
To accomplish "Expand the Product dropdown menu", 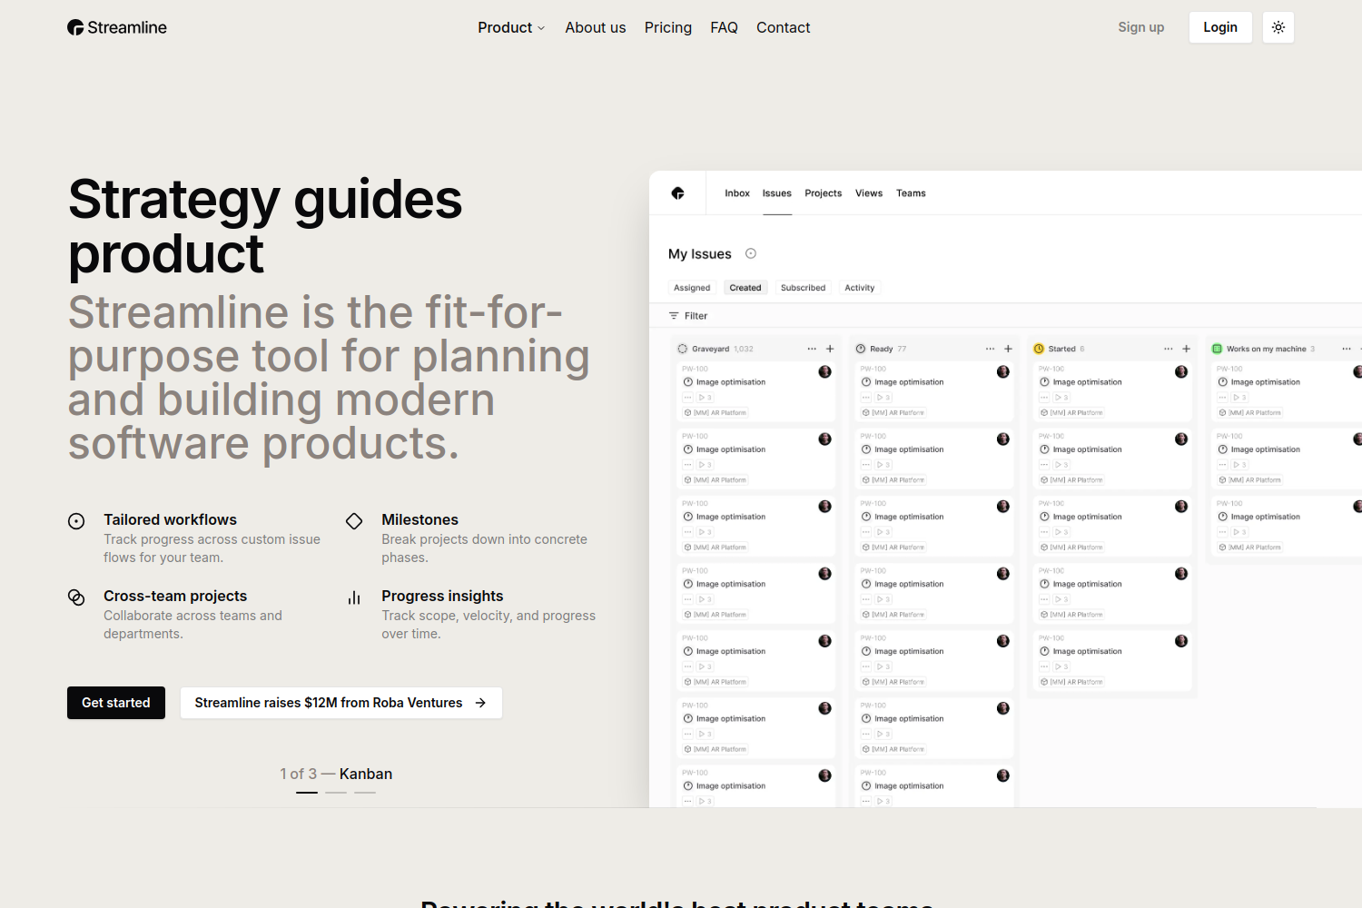I will click(511, 27).
